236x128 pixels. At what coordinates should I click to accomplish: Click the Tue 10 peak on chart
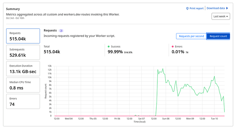tap(214, 76)
